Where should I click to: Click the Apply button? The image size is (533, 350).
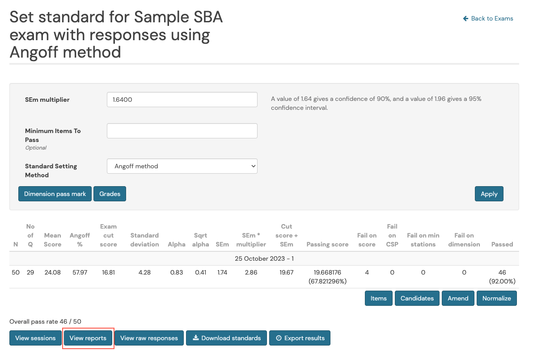pos(489,194)
